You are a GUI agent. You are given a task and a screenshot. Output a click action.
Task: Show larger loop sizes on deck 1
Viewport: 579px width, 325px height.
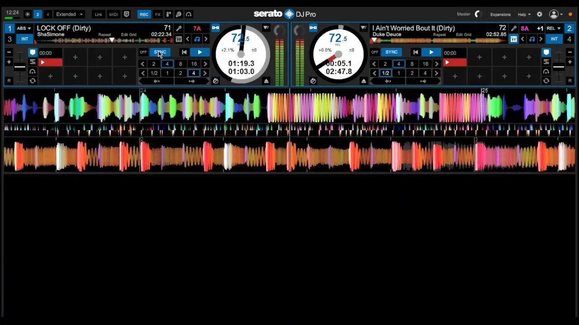click(205, 64)
